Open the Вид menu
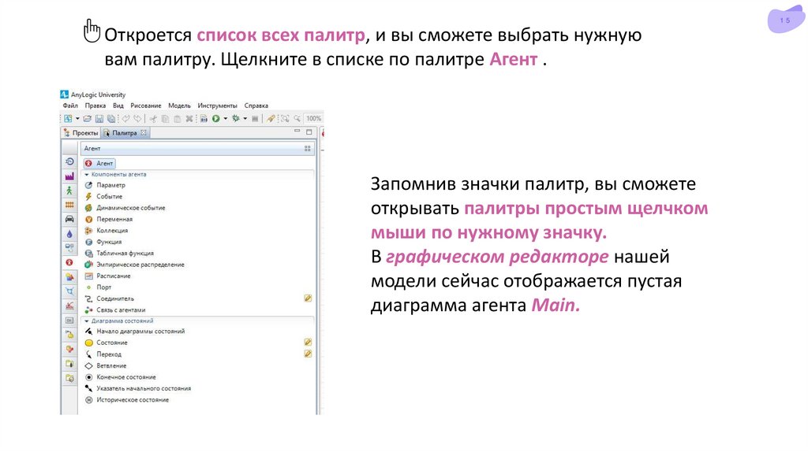The height and width of the screenshot is (452, 808). (x=118, y=106)
